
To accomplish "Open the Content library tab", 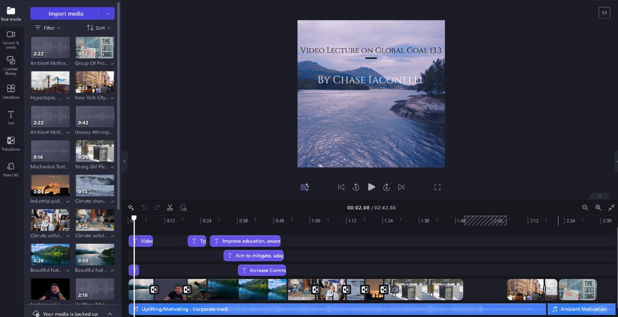I will (11, 65).
